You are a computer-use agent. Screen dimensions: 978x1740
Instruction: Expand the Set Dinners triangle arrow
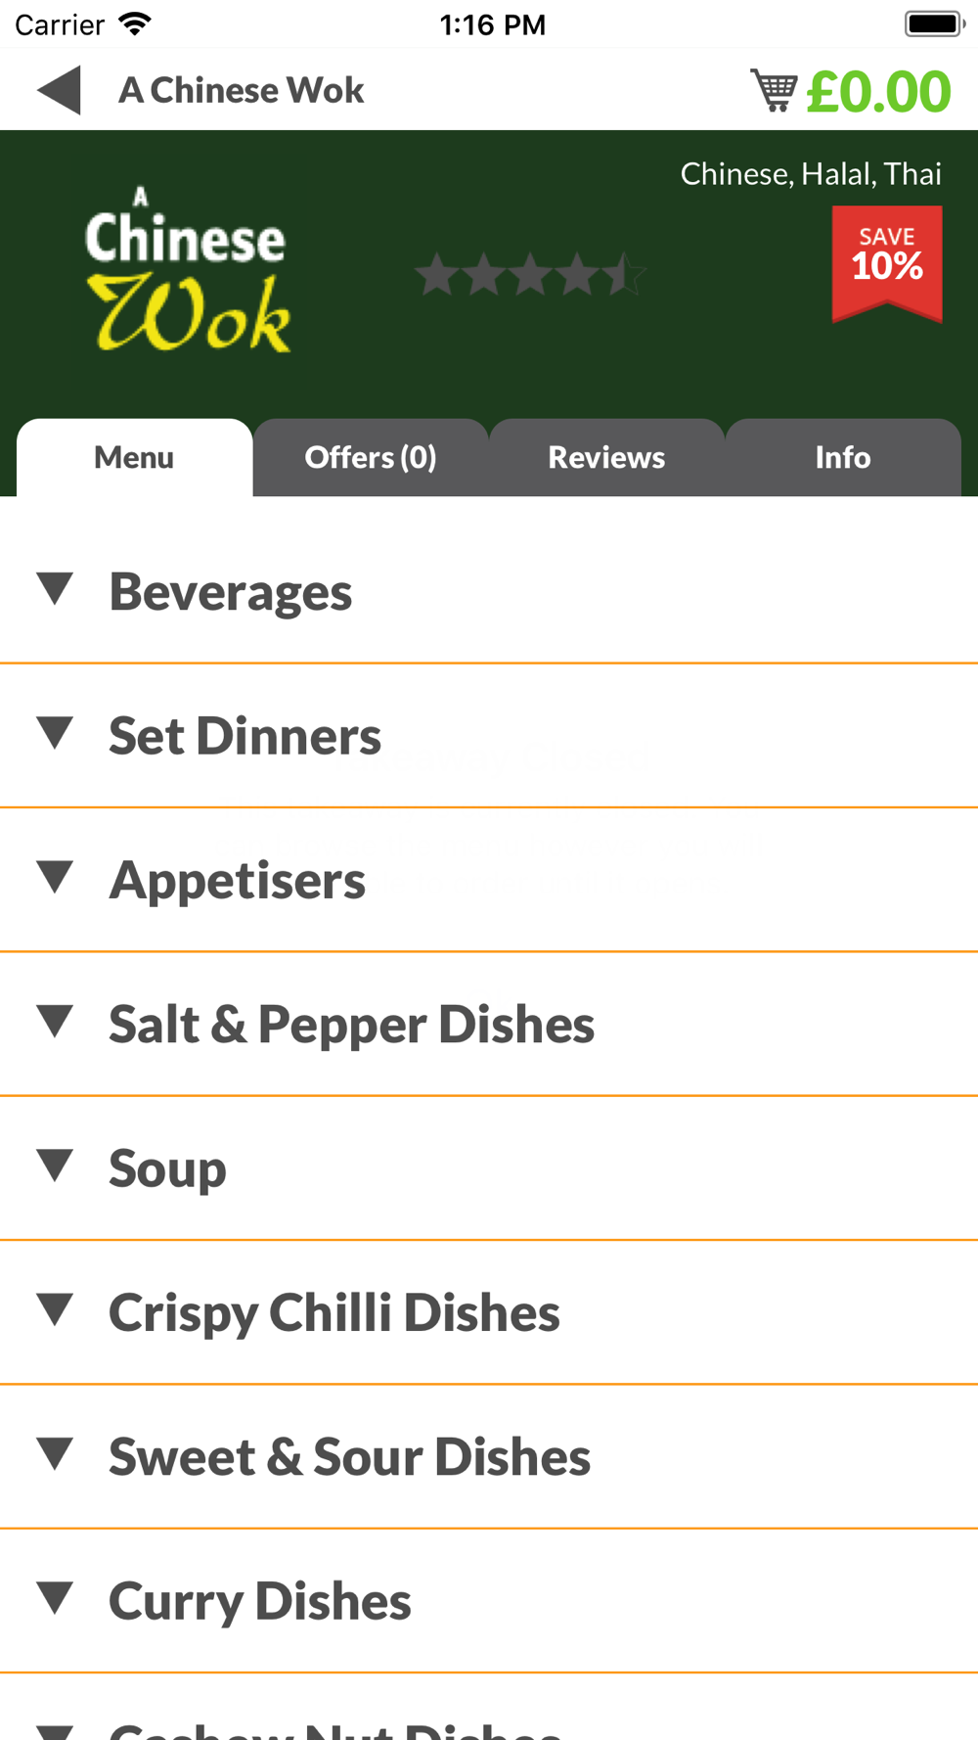(x=55, y=733)
